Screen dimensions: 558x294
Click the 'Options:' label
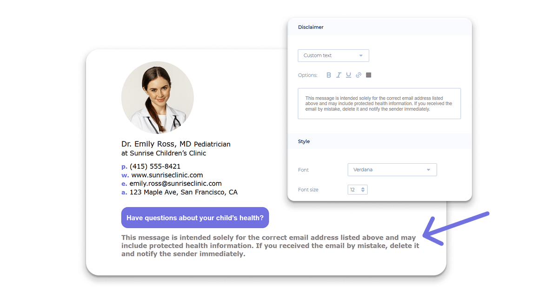[x=308, y=75]
